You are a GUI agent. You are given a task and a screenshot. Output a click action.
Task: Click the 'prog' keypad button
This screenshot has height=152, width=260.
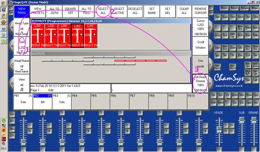tap(217, 35)
